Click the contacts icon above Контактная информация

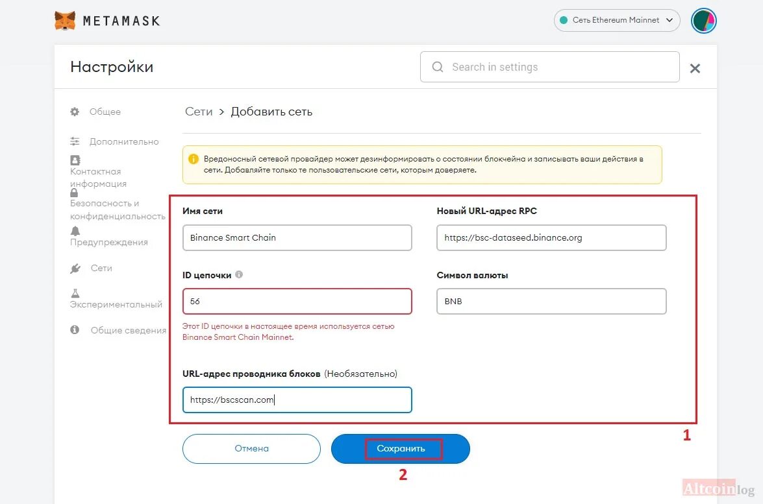tap(75, 160)
